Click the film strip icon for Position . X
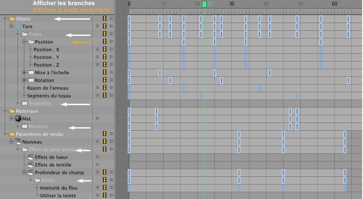Viewport: 363px width, 199px height. click(104, 50)
